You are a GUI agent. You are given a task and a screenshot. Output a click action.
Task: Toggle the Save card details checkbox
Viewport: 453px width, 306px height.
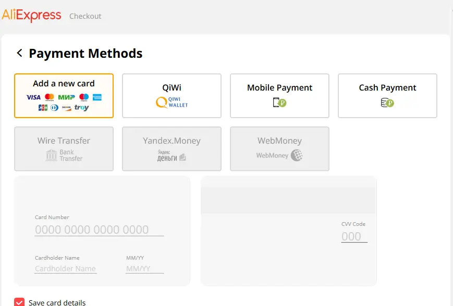tap(19, 302)
